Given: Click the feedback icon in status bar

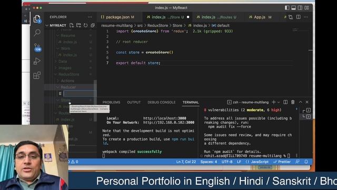Looking at the screenshot, I should (x=298, y=162).
